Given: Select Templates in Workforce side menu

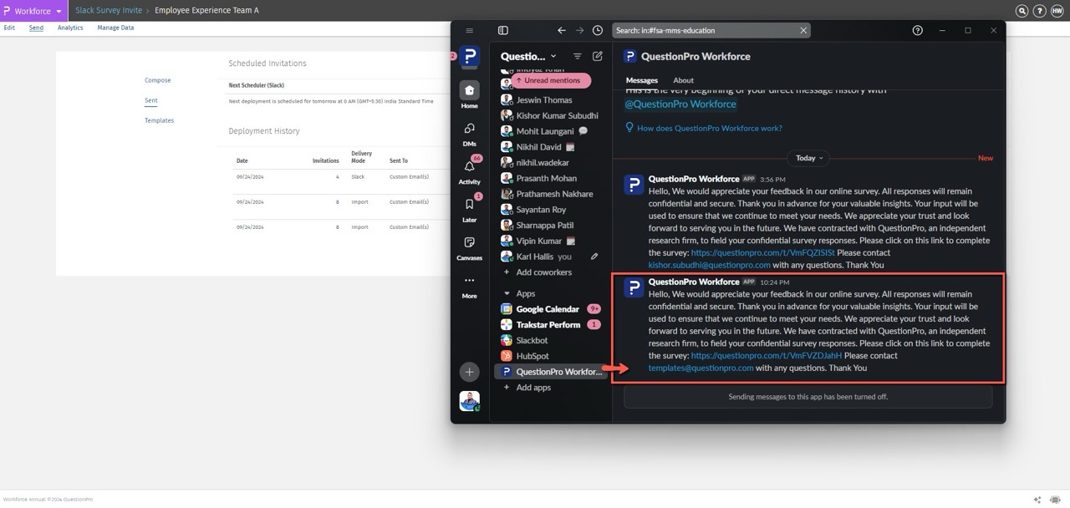Looking at the screenshot, I should pos(160,120).
